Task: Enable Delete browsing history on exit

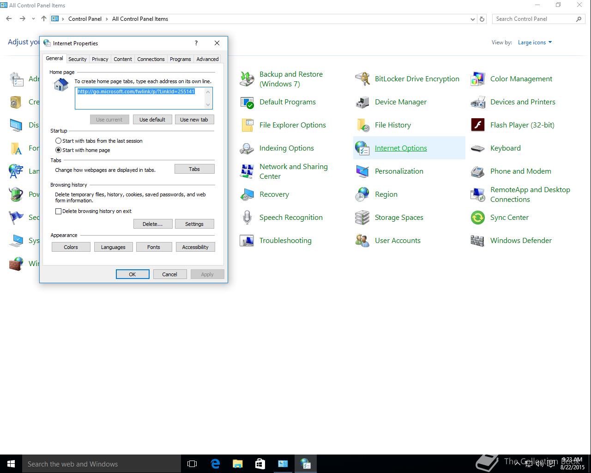Action: coord(58,211)
